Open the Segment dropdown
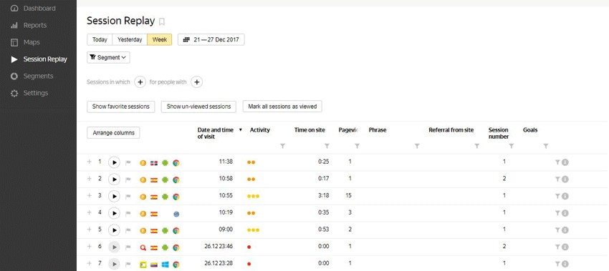This screenshot has width=609, height=271. point(108,57)
